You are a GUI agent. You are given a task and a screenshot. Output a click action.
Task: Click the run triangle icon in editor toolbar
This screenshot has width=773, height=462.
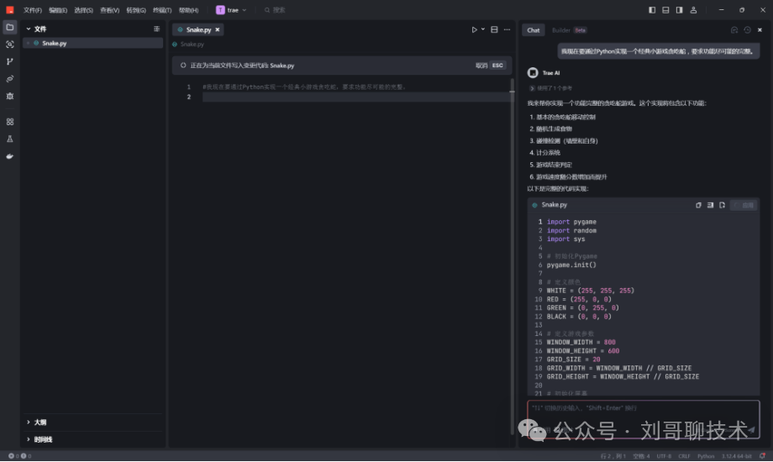(474, 29)
